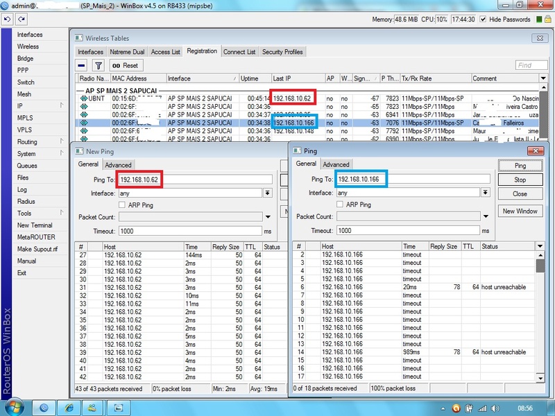Toggle Hide Passwords checkbox
This screenshot has height=416, width=555.
point(483,19)
